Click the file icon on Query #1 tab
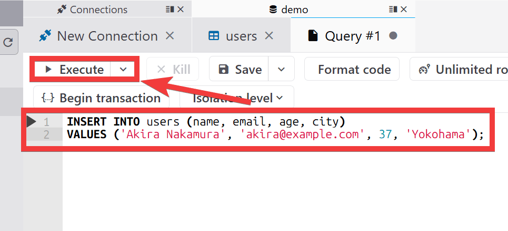The height and width of the screenshot is (231, 508). (x=313, y=36)
